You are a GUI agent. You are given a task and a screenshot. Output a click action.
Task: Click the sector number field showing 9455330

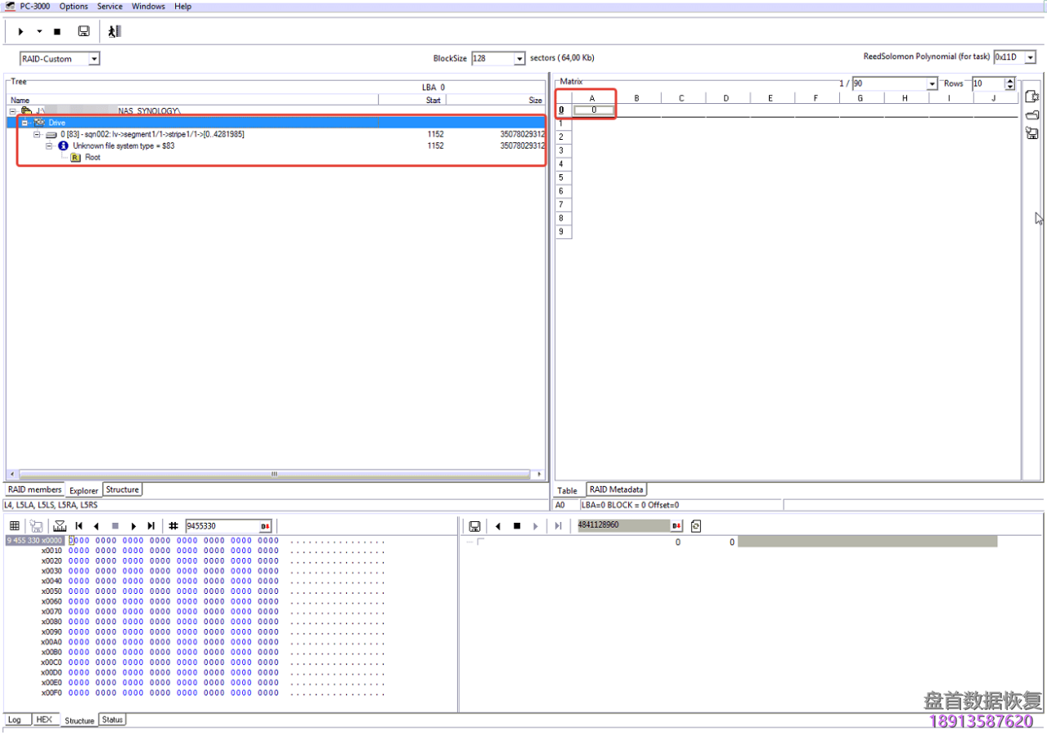[221, 526]
